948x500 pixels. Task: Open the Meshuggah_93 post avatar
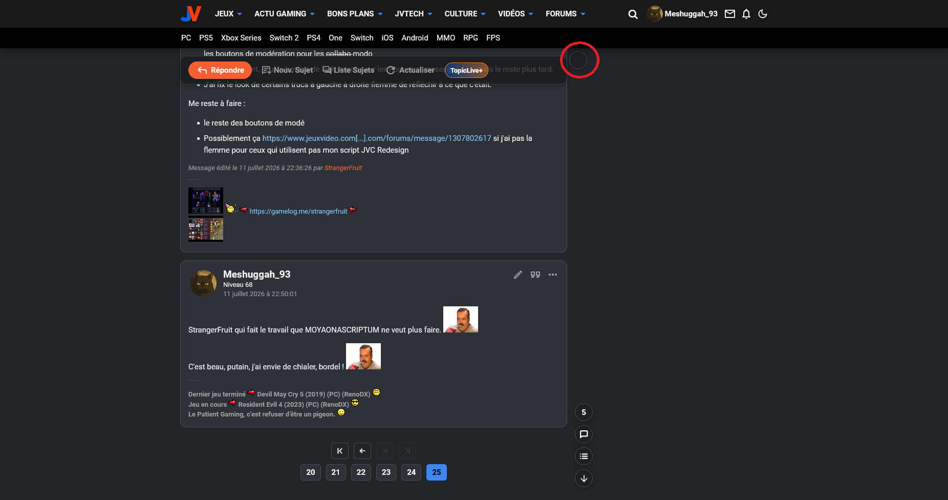(x=203, y=283)
